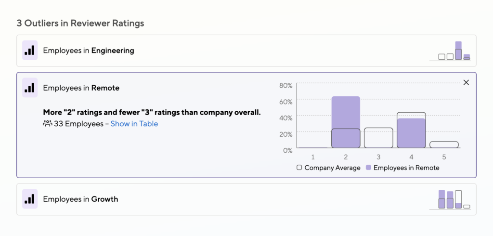Close the expanded Remote outlier card

[x=466, y=82]
